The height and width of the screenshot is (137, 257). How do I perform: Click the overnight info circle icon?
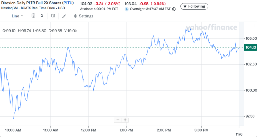tap(174, 9)
